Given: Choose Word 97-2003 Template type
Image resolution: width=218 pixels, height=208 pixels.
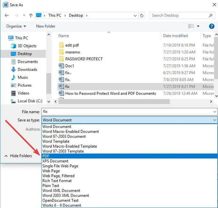Looking at the screenshot, I should [x=129, y=151].
